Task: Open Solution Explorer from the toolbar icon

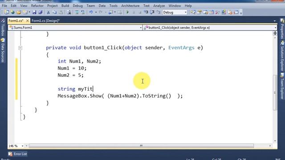Action: (x=193, y=12)
